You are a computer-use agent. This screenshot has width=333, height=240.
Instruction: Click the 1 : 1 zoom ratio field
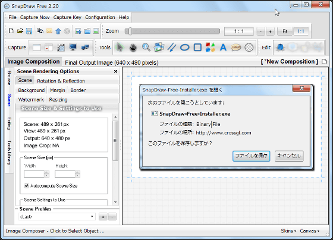239,31
